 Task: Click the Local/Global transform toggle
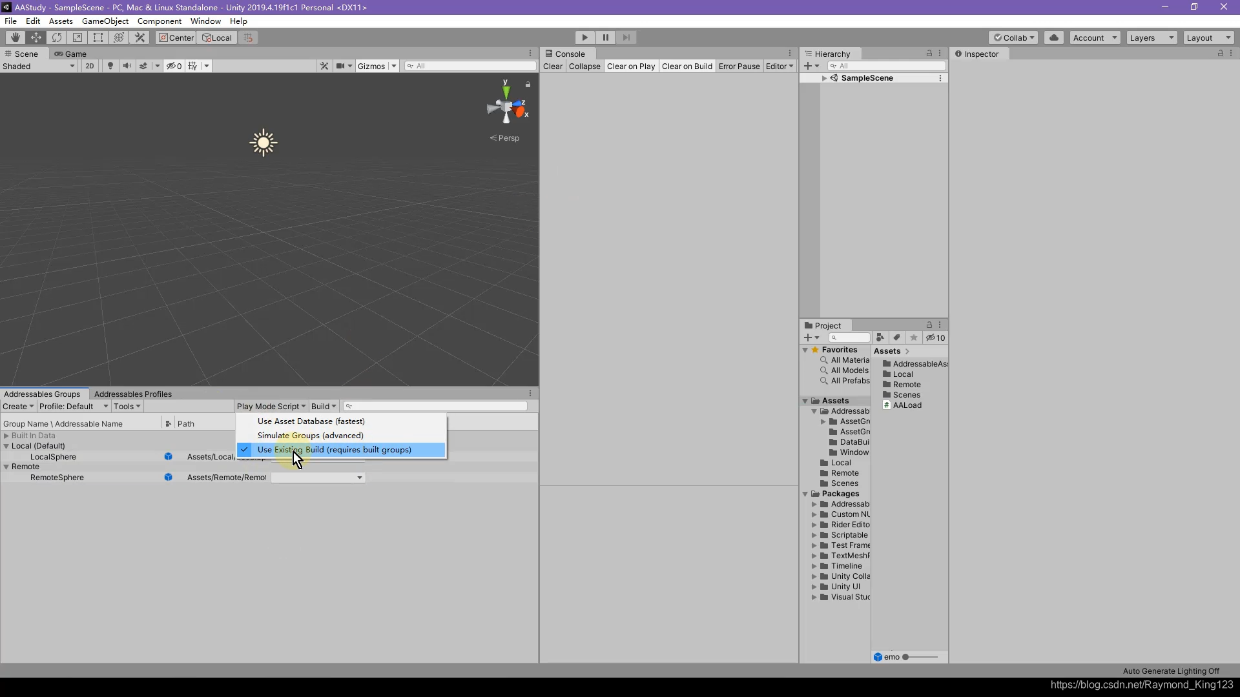(x=219, y=37)
